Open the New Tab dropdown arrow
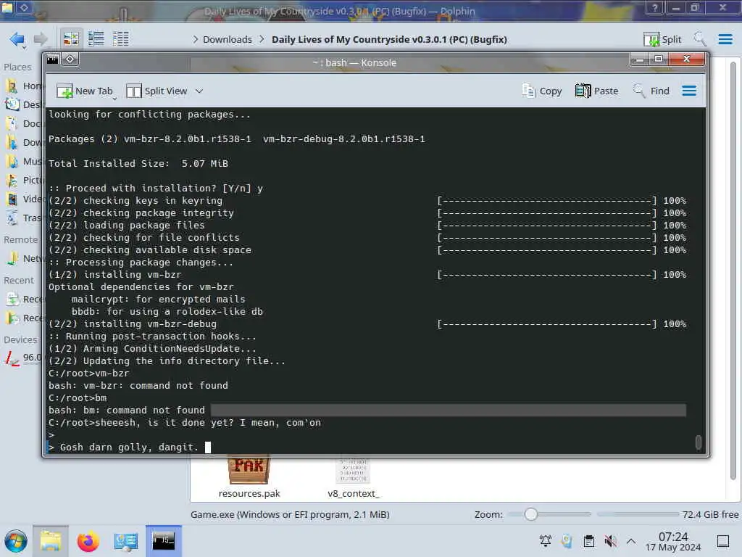This screenshot has height=557, width=742. tap(115, 99)
